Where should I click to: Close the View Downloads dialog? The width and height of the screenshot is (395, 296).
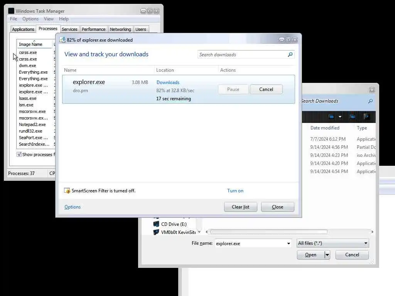coord(278,207)
